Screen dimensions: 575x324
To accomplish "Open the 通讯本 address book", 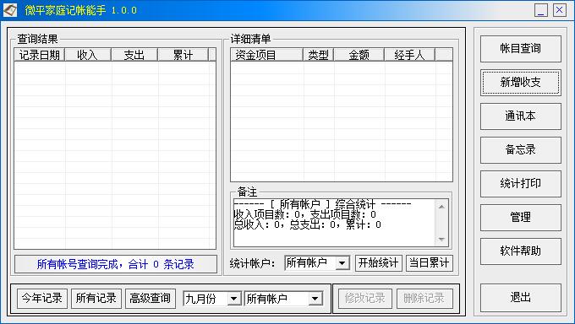I will pyautogui.click(x=520, y=116).
